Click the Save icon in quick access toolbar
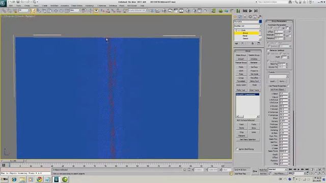 (18, 2)
